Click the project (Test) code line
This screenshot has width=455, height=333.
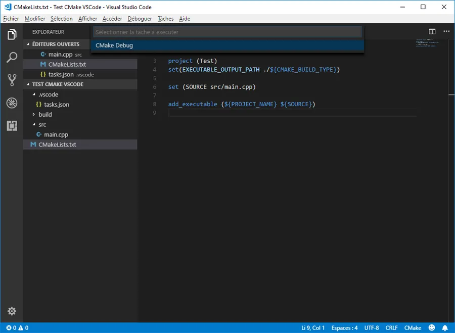(x=193, y=61)
